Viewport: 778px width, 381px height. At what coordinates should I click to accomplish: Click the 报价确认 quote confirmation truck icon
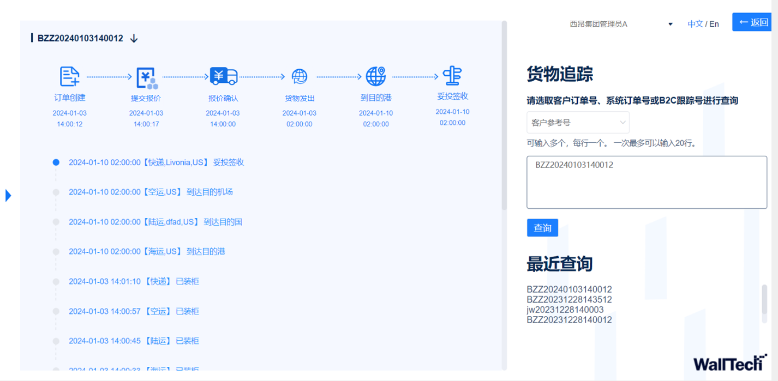pyautogui.click(x=223, y=76)
